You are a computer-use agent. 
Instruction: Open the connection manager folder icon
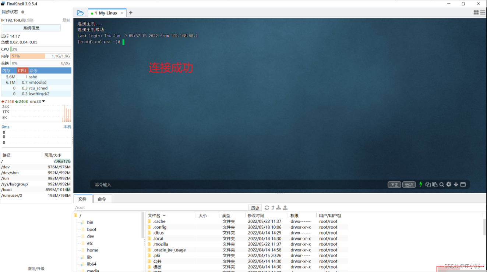[80, 13]
